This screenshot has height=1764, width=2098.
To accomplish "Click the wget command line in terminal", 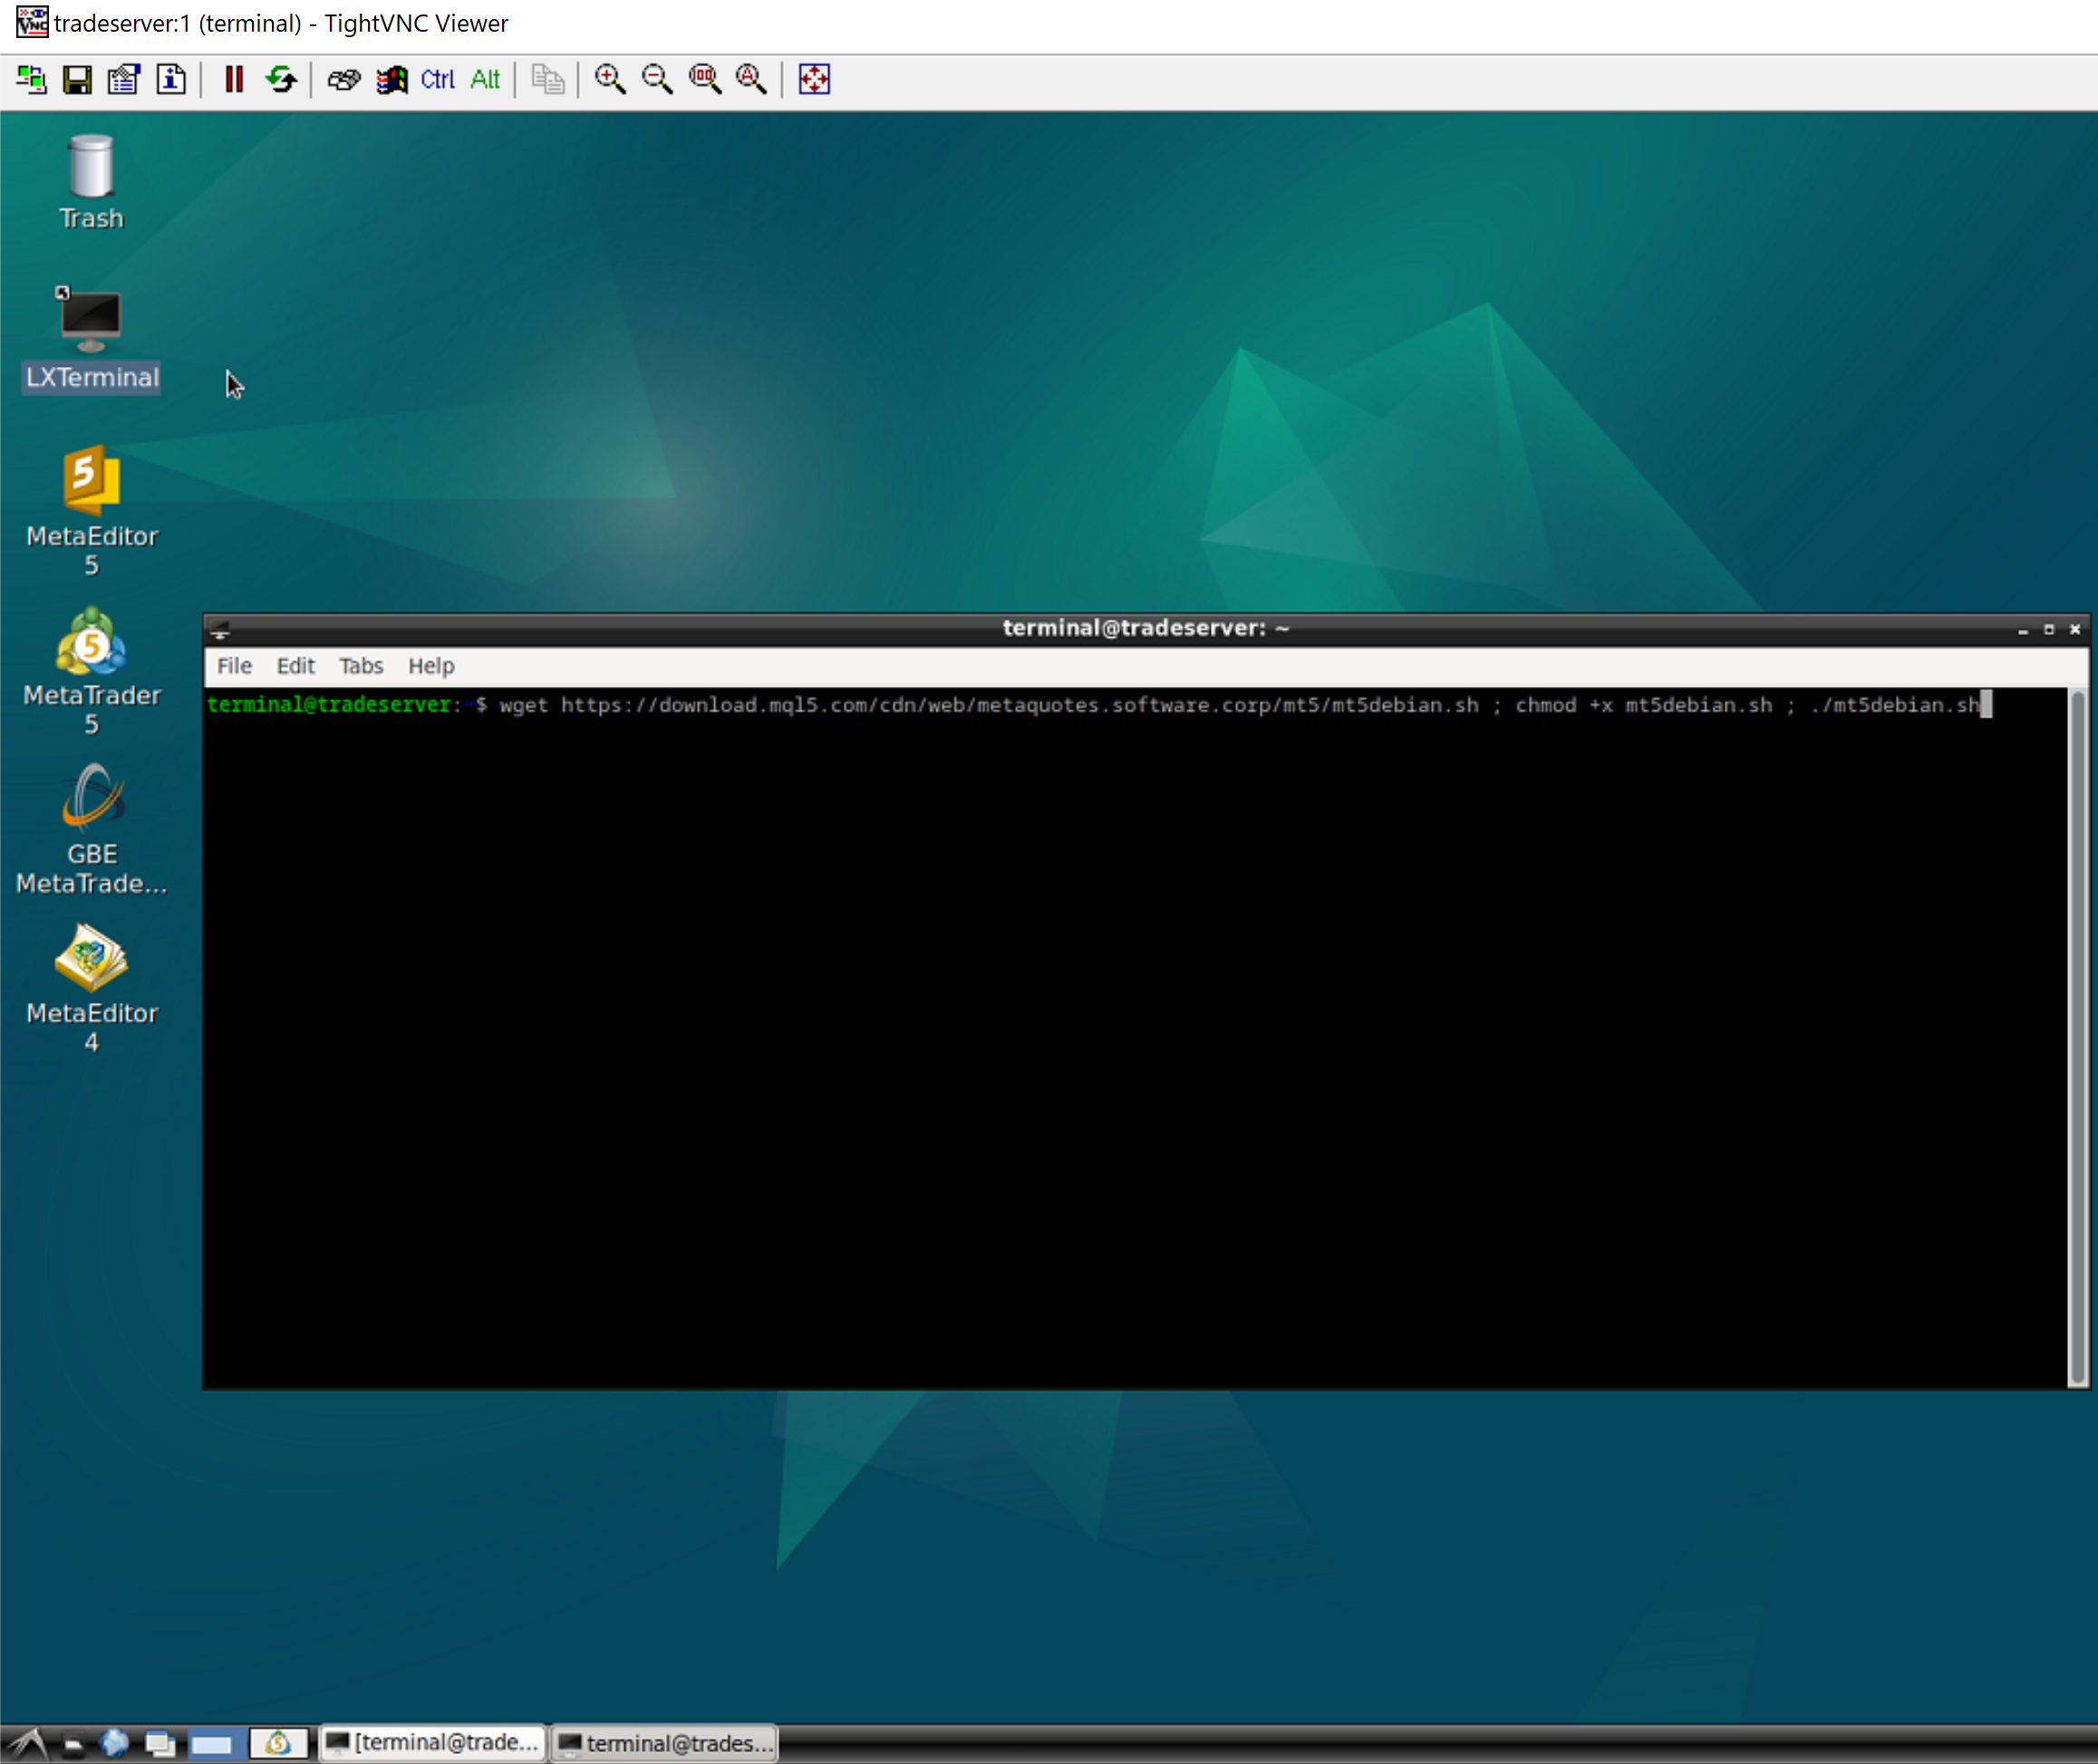I will pos(1239,705).
